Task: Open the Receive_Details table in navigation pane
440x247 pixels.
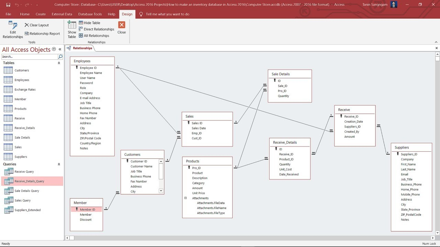Action: (25, 128)
